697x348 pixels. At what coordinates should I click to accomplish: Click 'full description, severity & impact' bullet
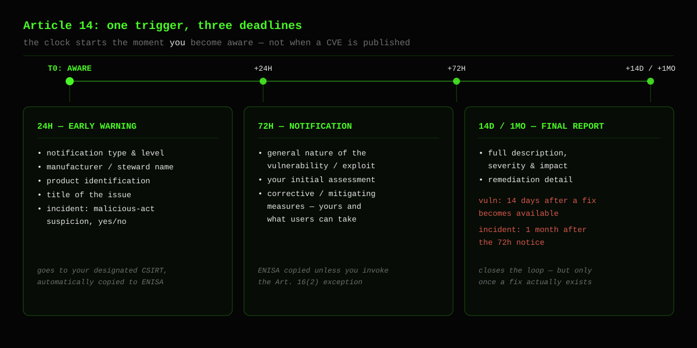pos(523,159)
